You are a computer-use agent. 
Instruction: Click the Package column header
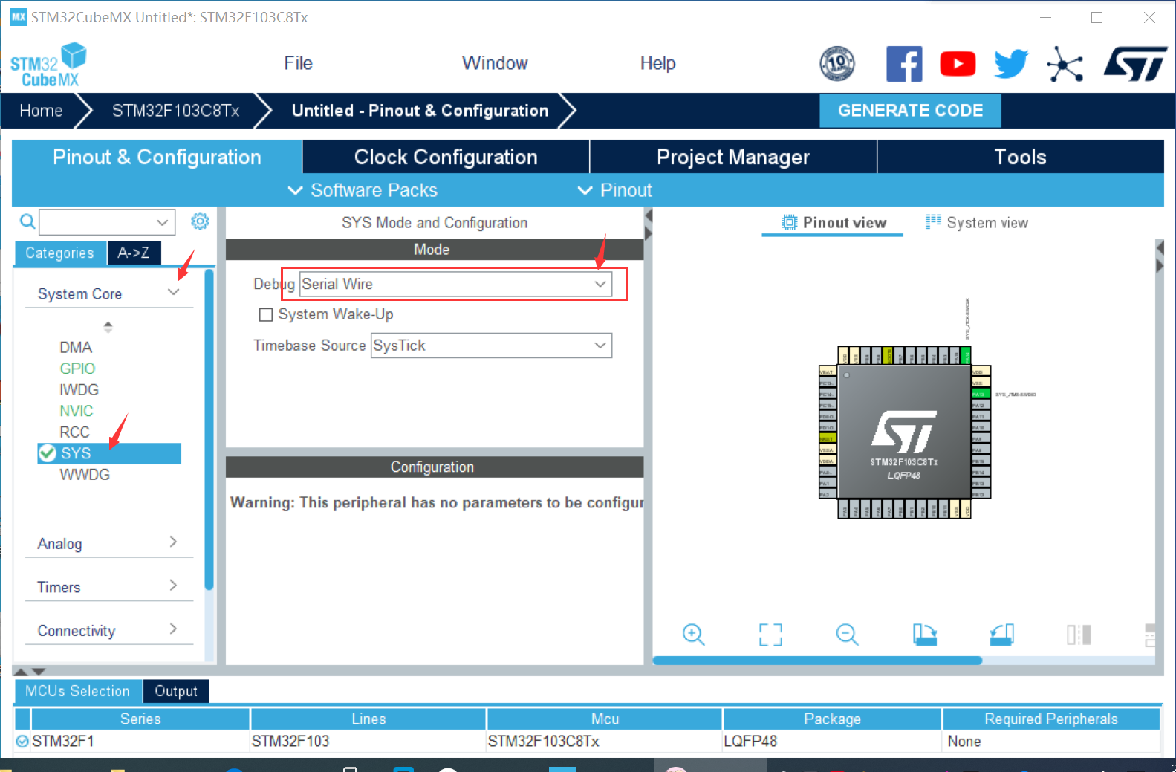[x=832, y=719]
